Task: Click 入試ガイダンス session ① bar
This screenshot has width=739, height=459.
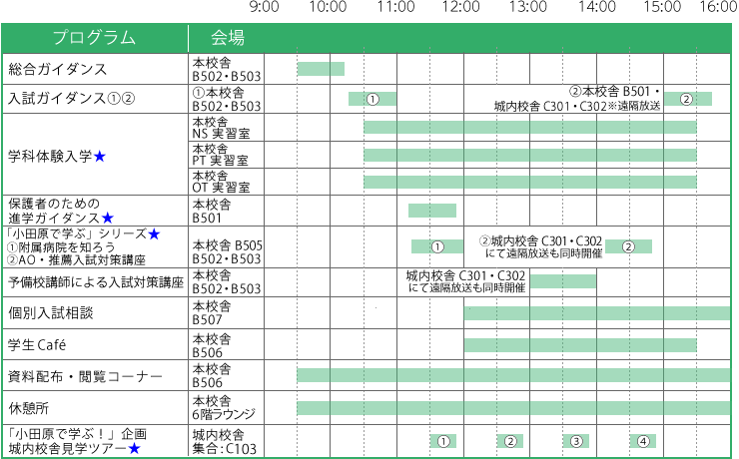Action: [x=371, y=99]
